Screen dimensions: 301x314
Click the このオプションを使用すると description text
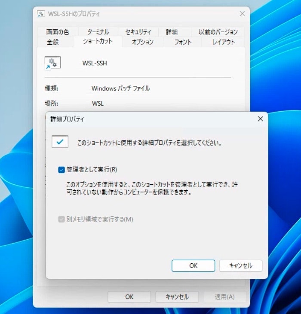(x=152, y=188)
